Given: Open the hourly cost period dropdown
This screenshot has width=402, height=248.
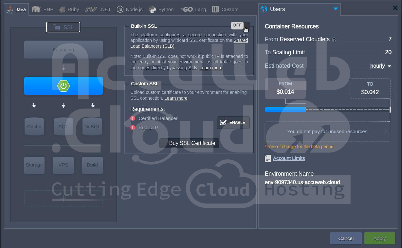Looking at the screenshot, I should (x=380, y=66).
